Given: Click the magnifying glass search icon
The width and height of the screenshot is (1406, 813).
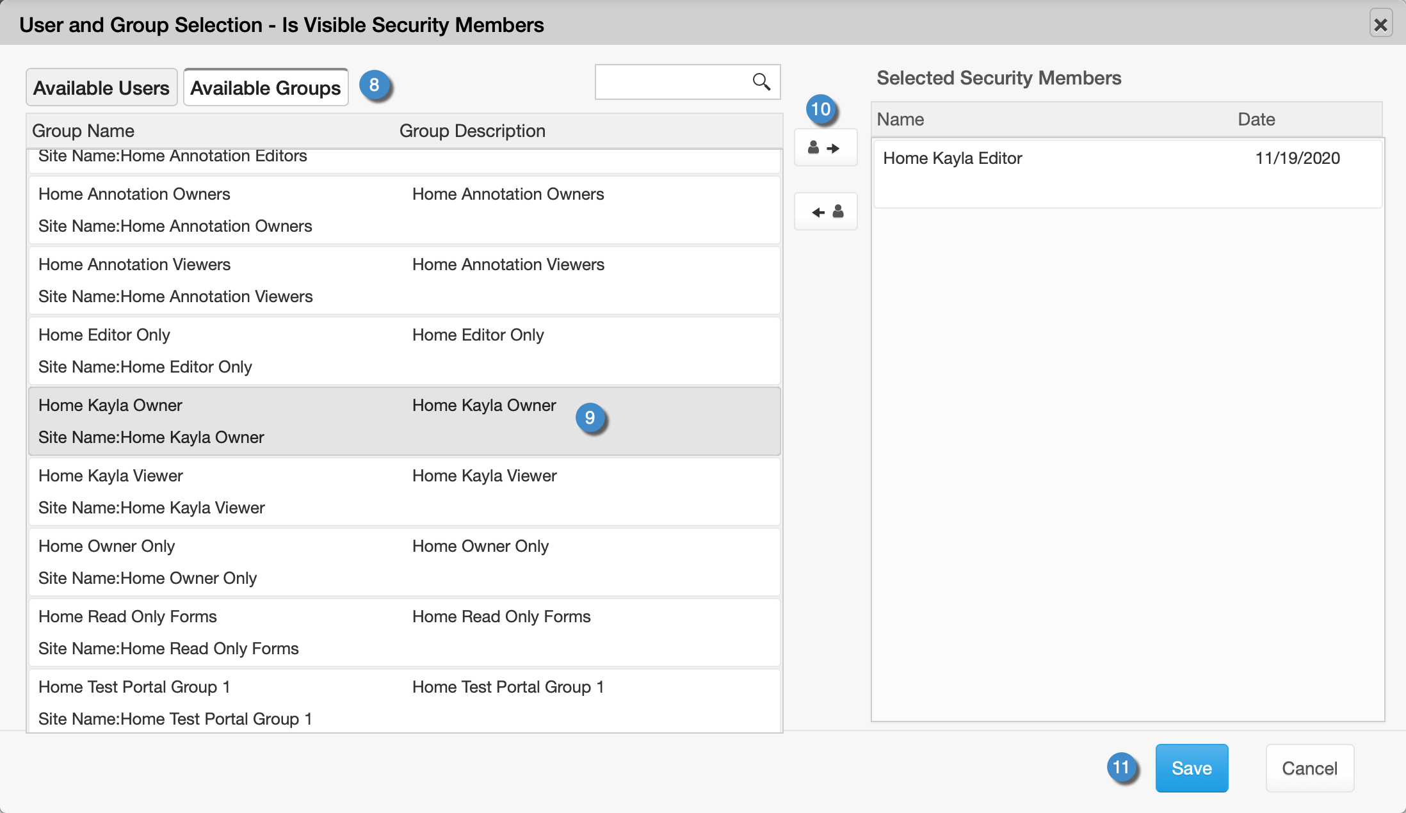Looking at the screenshot, I should tap(761, 82).
